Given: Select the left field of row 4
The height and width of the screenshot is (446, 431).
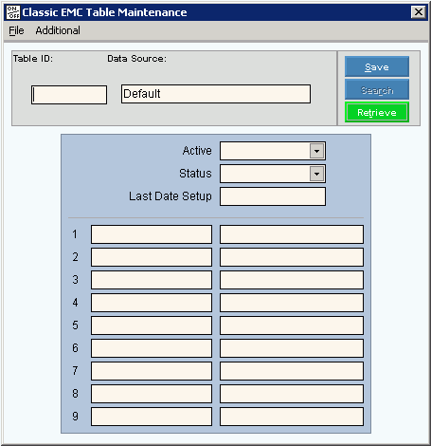Looking at the screenshot, I should [x=152, y=303].
